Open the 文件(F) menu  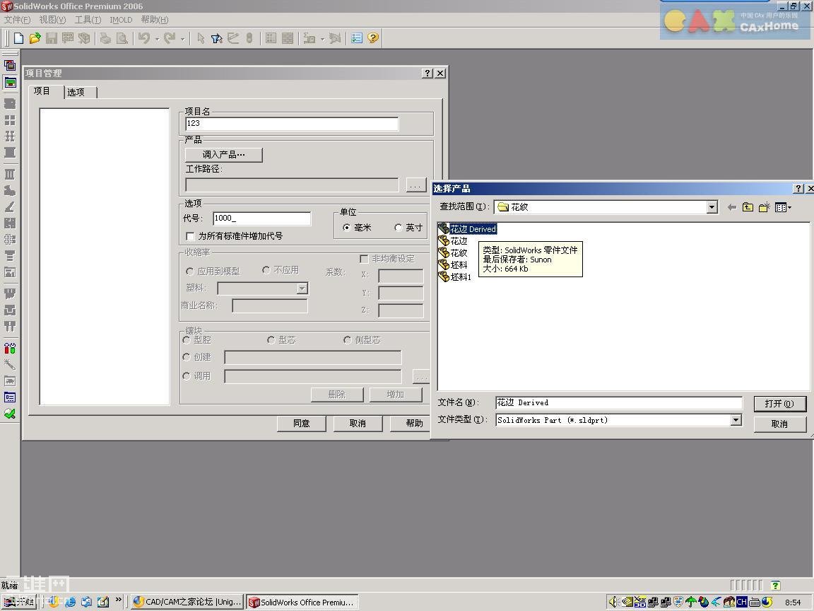17,20
